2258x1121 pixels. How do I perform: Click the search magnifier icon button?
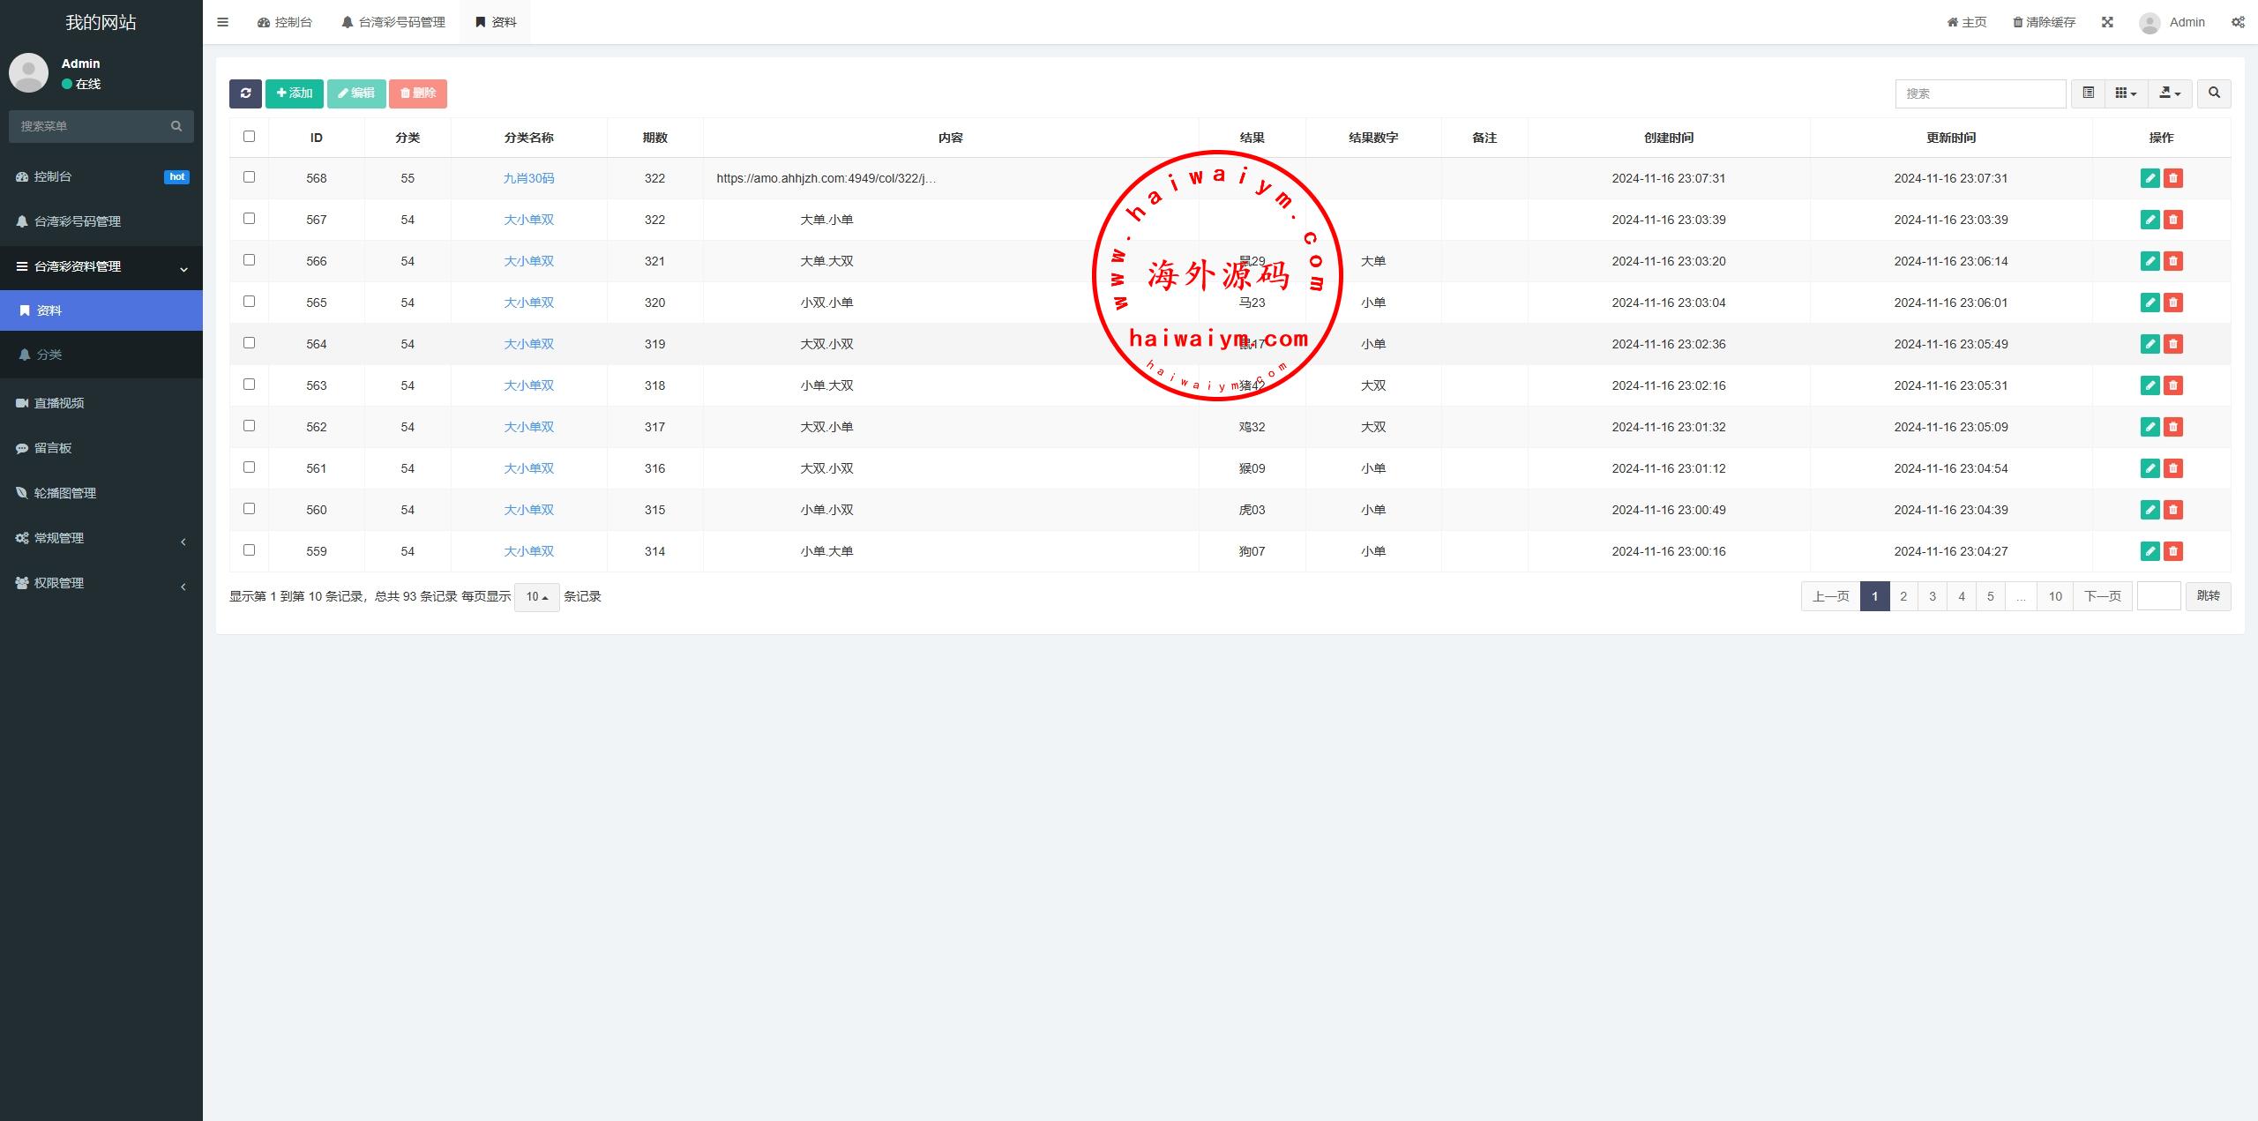2214,93
